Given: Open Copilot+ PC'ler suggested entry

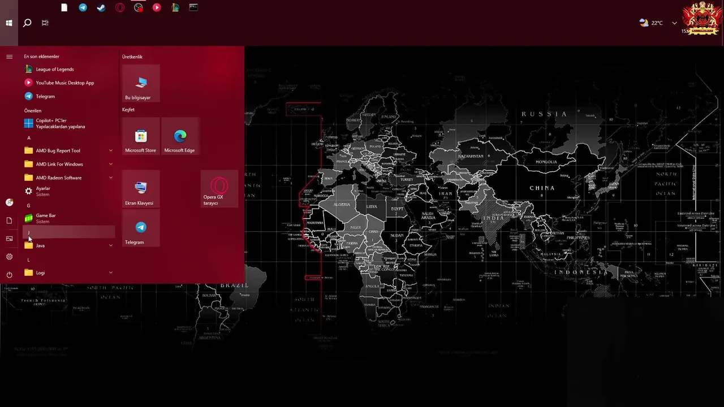Looking at the screenshot, I should pos(69,123).
